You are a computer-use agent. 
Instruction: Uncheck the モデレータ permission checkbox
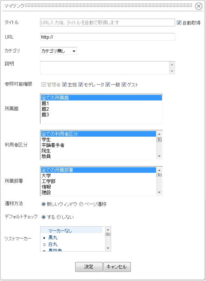[81, 84]
